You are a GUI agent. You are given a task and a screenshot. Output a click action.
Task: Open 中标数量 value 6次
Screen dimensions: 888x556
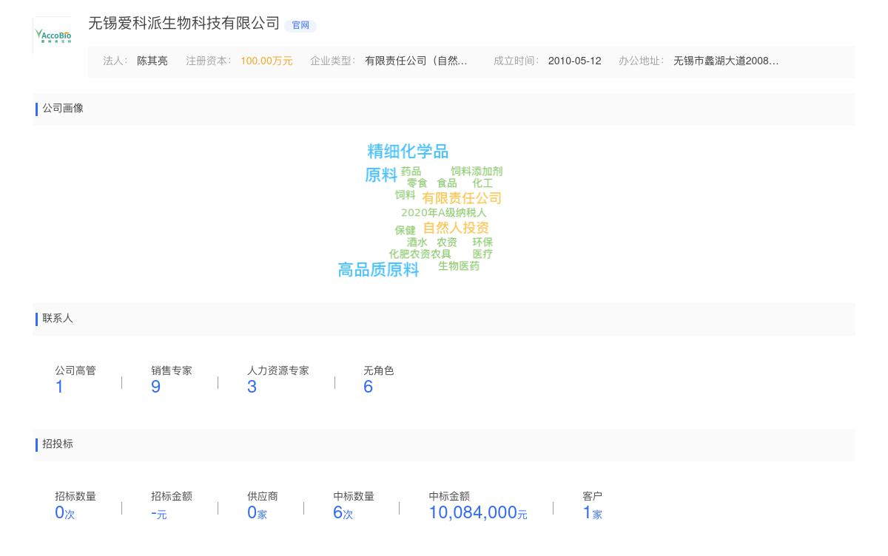[343, 512]
